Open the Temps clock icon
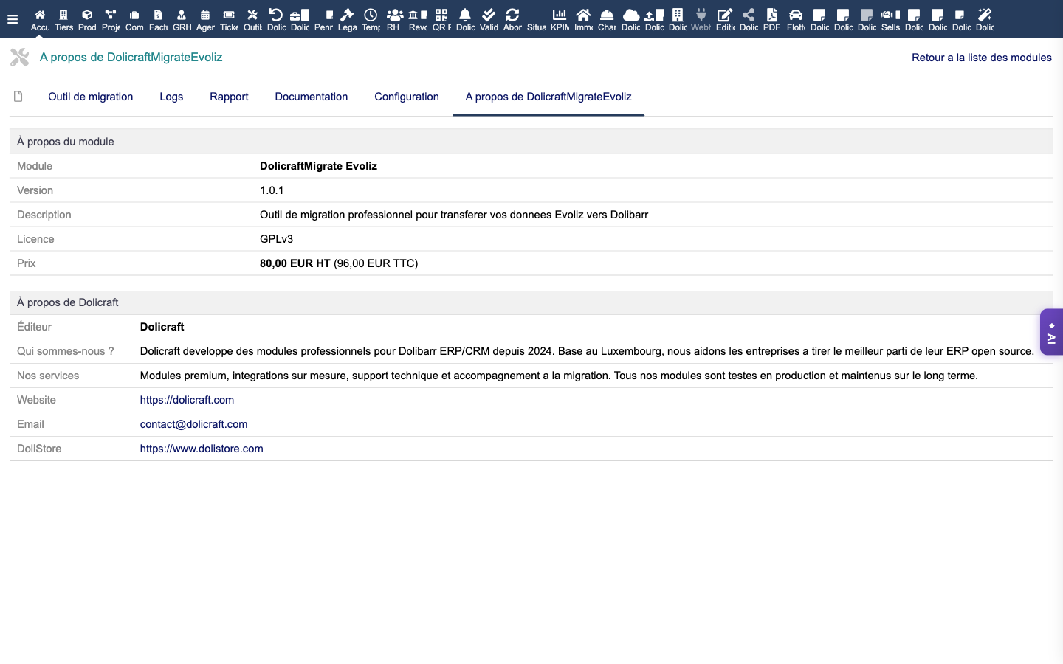Image resolution: width=1063 pixels, height=664 pixels. coord(371,15)
